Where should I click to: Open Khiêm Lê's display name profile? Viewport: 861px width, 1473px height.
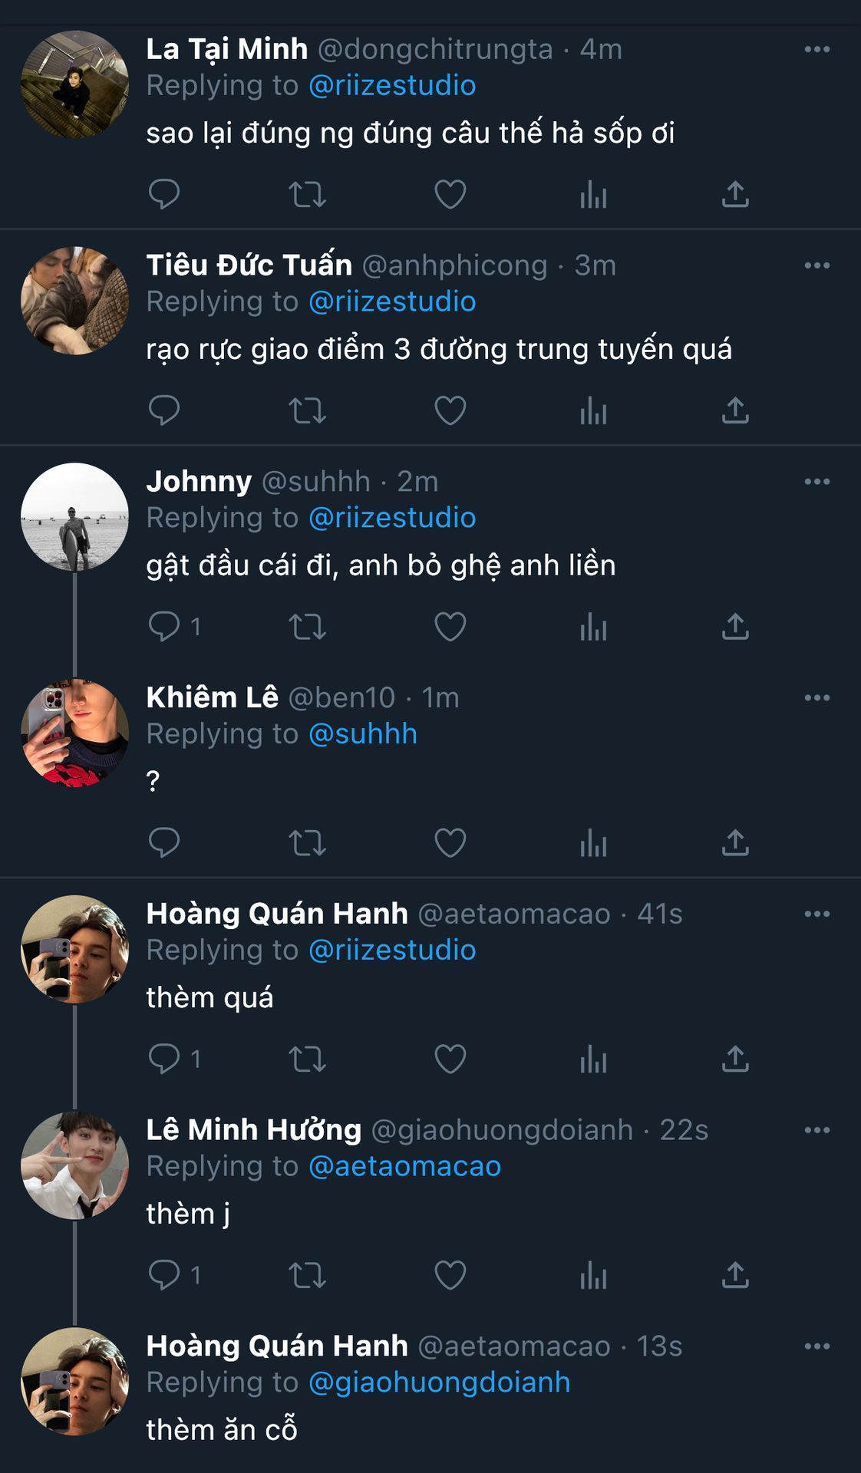tap(212, 697)
